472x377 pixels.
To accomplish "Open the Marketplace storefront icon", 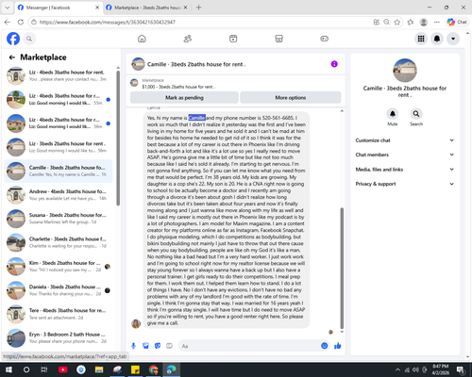I will (278, 39).
